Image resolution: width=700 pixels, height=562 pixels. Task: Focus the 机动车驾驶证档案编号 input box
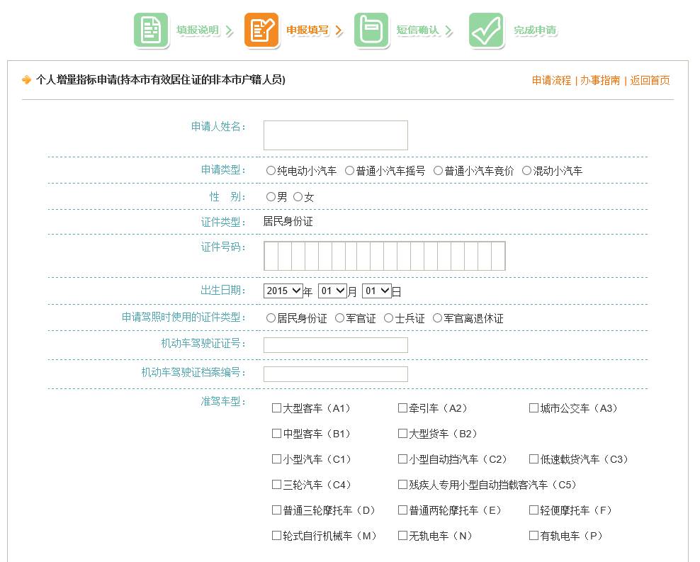[335, 374]
